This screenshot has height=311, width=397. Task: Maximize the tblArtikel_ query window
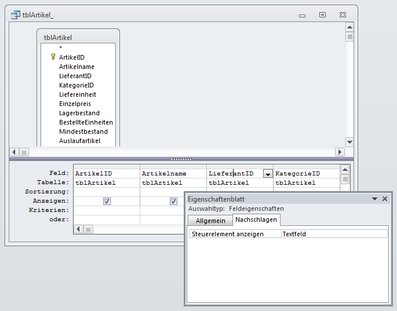[322, 15]
